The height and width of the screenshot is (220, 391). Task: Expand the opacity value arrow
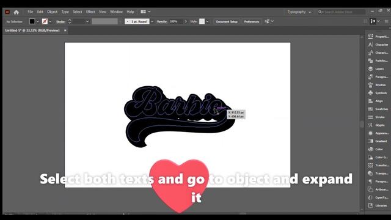[186, 21]
